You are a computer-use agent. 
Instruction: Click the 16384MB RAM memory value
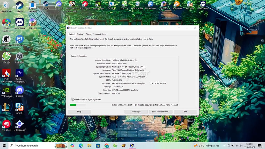click(117, 87)
